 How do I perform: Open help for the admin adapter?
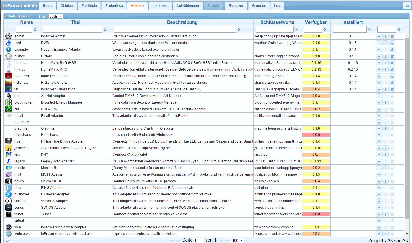(x=385, y=36)
